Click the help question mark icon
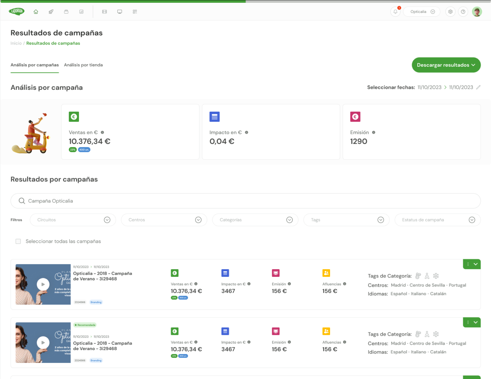Viewport: 491px width, 379px height. [463, 12]
